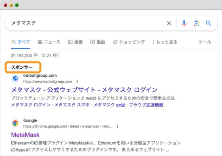Open the メタマスク - 公式ウェブサイト sponsored title
The image size is (222, 156).
pos(84,90)
